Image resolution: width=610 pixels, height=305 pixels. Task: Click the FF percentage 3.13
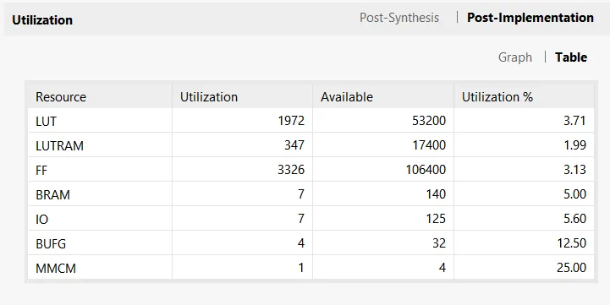pyautogui.click(x=574, y=170)
